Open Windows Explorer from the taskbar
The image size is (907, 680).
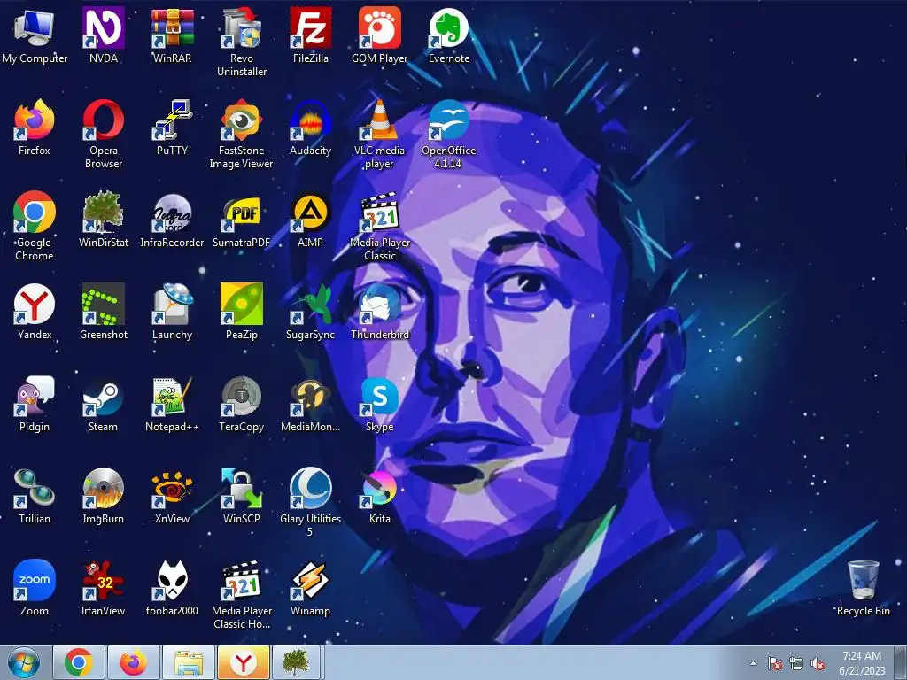pos(189,662)
